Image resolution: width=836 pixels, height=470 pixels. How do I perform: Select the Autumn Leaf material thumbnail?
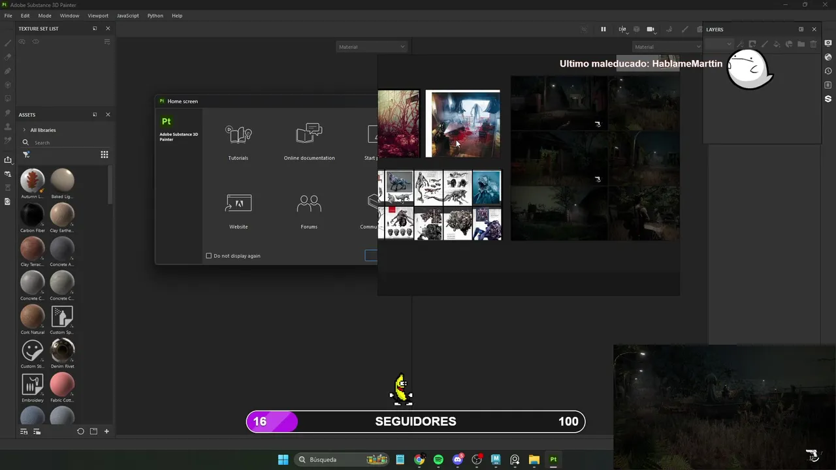pyautogui.click(x=32, y=180)
